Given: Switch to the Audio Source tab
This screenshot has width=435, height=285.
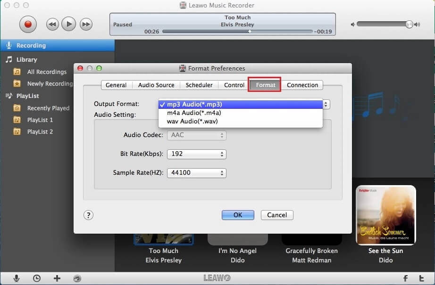Looking at the screenshot, I should [156, 85].
